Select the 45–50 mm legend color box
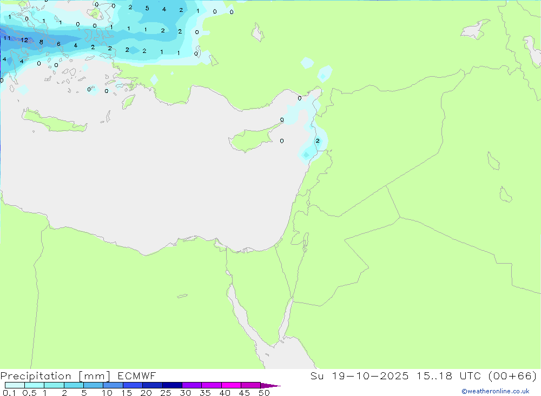 (x=250, y=385)
